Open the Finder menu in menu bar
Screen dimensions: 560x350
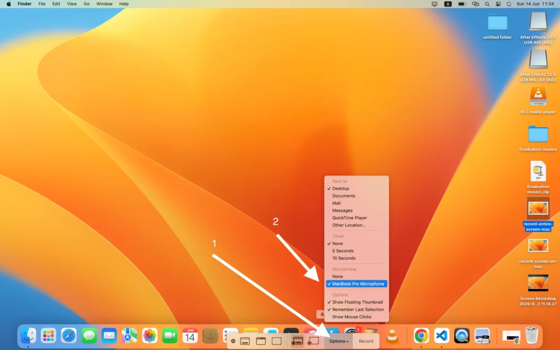pyautogui.click(x=25, y=4)
